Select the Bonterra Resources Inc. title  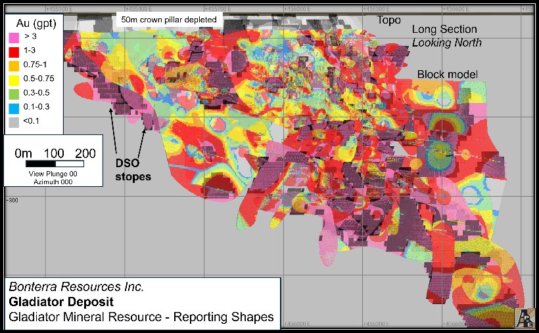[76, 287]
